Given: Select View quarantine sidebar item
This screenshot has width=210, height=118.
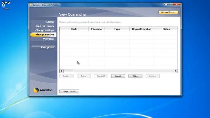Looking at the screenshot, I should (x=43, y=34).
